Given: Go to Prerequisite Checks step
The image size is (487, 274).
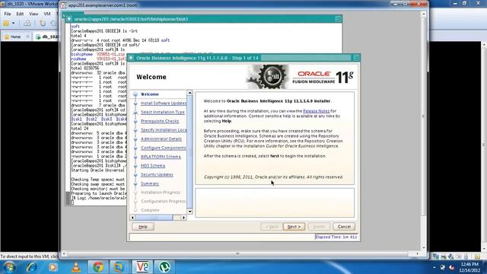Looking at the screenshot, I should (160, 121).
